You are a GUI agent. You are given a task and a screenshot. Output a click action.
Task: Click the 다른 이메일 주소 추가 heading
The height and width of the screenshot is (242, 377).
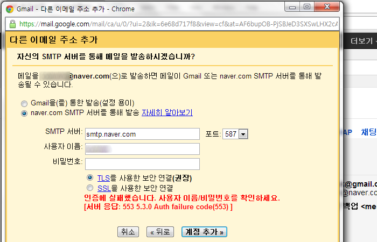coord(54,40)
